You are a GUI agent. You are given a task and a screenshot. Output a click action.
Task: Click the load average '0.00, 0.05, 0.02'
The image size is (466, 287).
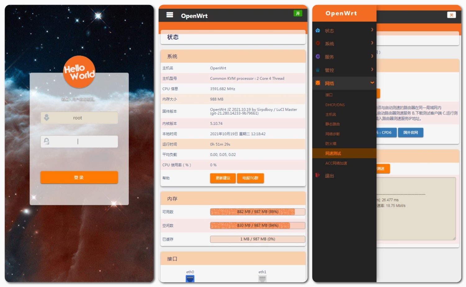point(223,154)
